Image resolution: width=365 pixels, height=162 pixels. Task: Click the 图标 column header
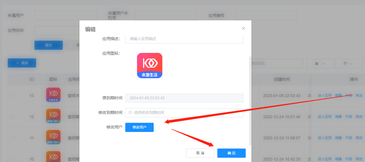53,79
